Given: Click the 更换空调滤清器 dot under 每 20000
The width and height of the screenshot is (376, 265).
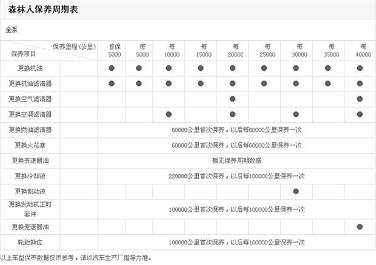Looking at the screenshot, I should pyautogui.click(x=232, y=114).
